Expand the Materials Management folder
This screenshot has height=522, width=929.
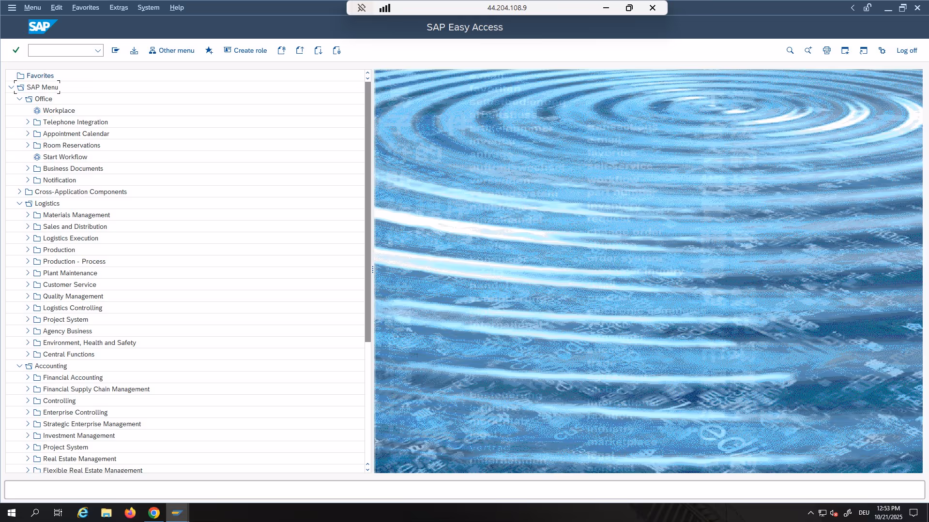coord(28,215)
